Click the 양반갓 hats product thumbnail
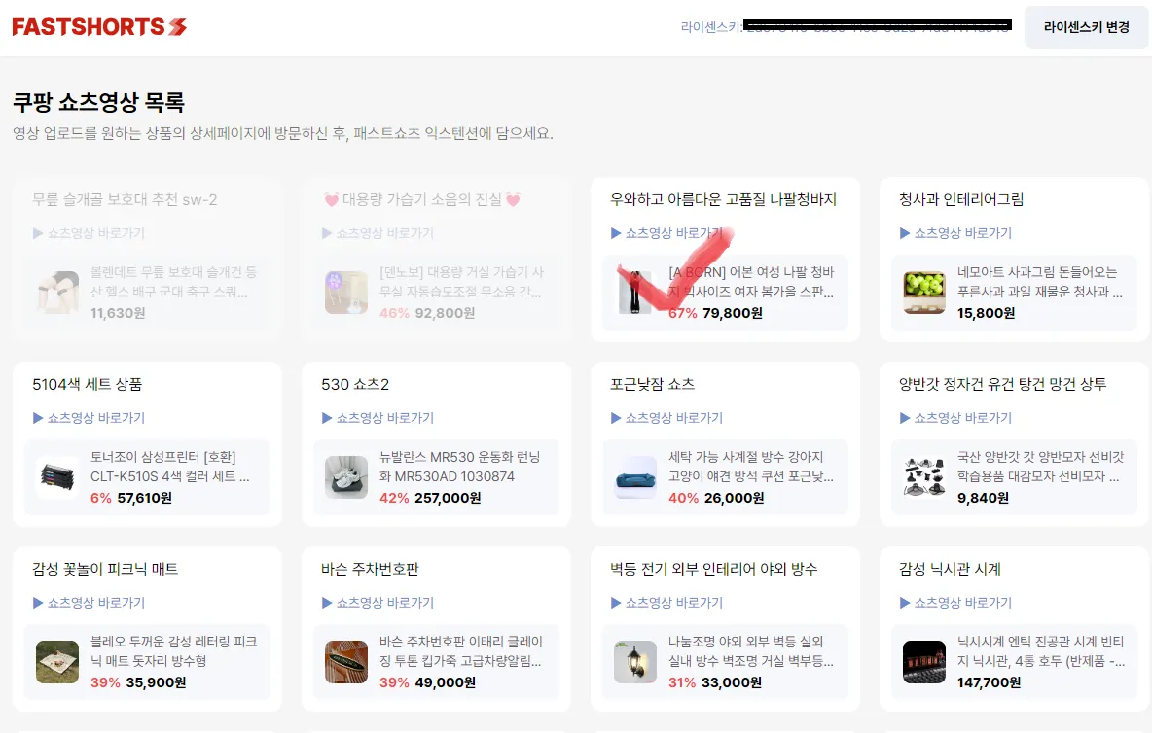The width and height of the screenshot is (1152, 733). click(924, 477)
